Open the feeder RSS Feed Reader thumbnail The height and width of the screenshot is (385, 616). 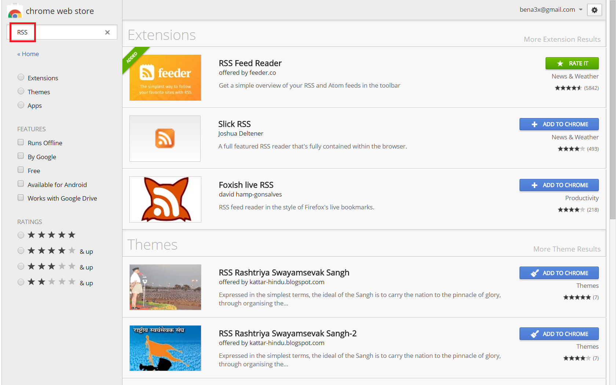coord(165,78)
